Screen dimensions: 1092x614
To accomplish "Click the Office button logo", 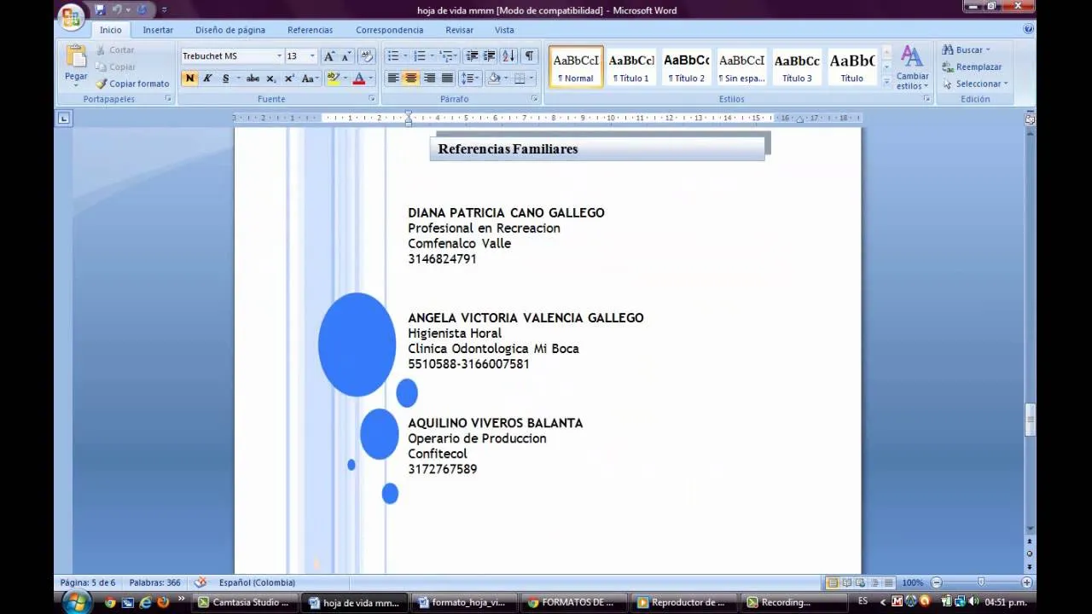I will (72, 15).
